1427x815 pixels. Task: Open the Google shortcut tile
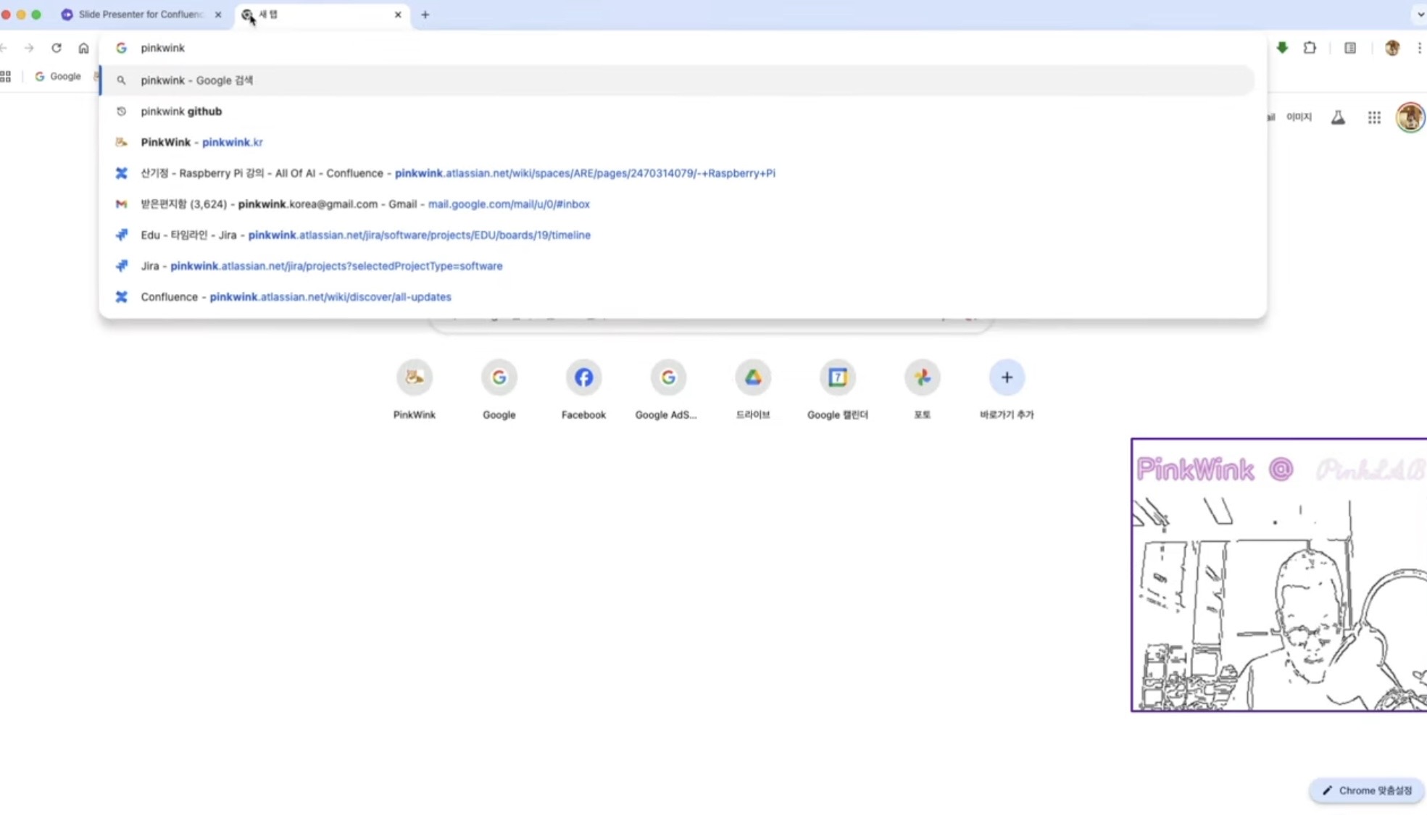(499, 389)
